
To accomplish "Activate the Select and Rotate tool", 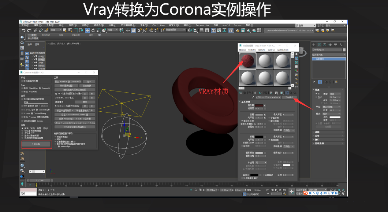I will (93, 30).
